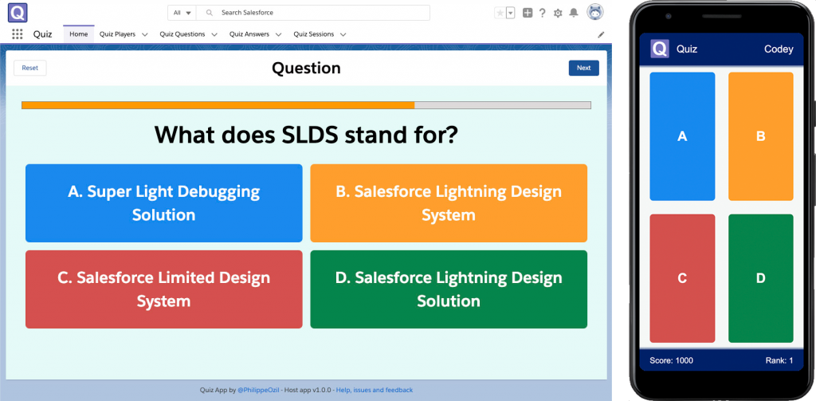
Task: Click the Quiz app name beside App Launcher
Action: [x=43, y=34]
